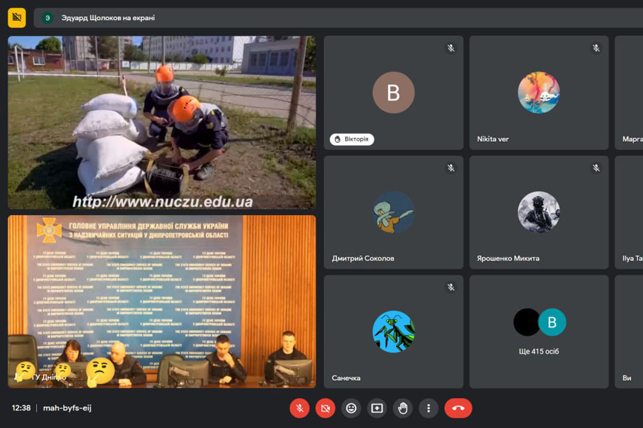Open more options three-dot menu

428,408
